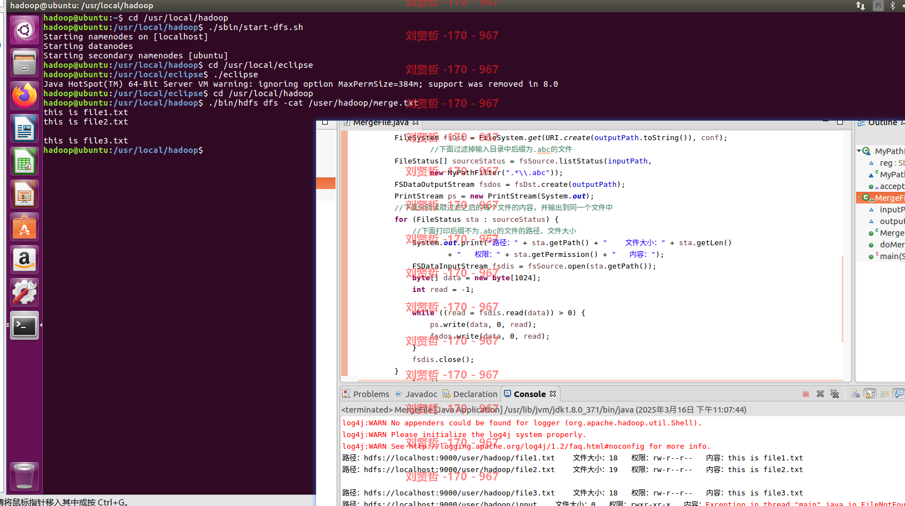Image resolution: width=905 pixels, height=506 pixels.
Task: Open Amazon launcher icon
Action: (x=24, y=260)
